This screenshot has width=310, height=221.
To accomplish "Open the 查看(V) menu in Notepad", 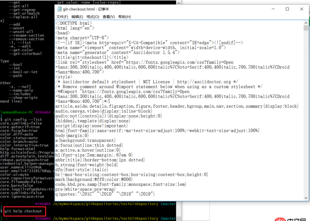I will (x=108, y=17).
